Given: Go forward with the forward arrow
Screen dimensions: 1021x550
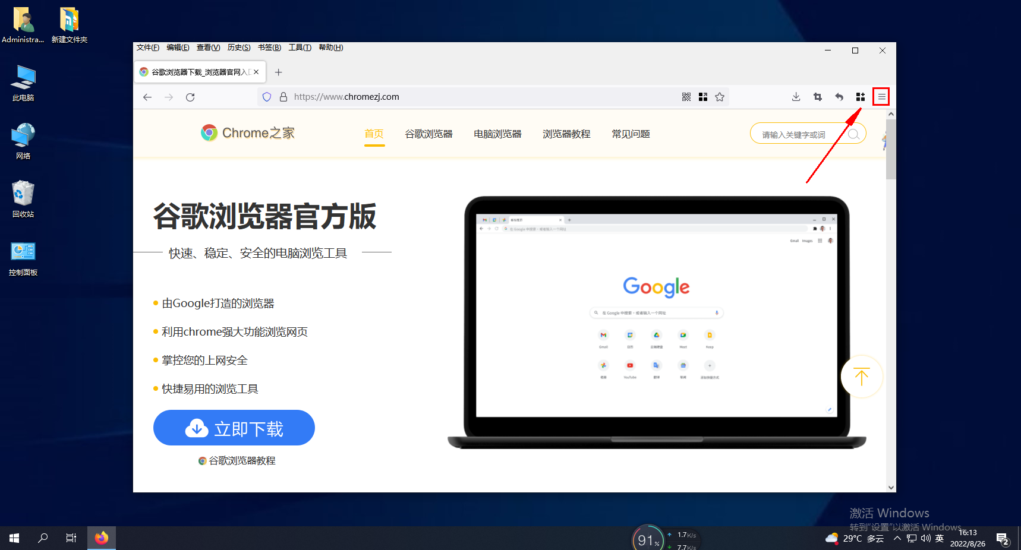Looking at the screenshot, I should pos(169,97).
